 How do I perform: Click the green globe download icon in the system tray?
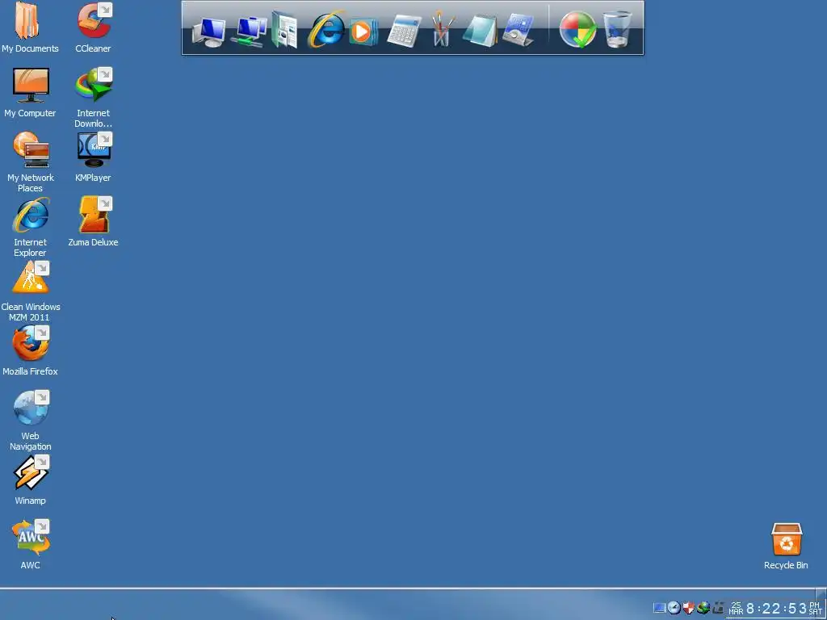pos(703,608)
